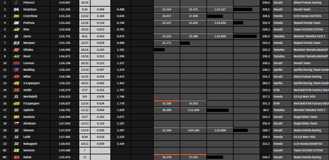Click Rossi's number 46 badge

pos(16,56)
